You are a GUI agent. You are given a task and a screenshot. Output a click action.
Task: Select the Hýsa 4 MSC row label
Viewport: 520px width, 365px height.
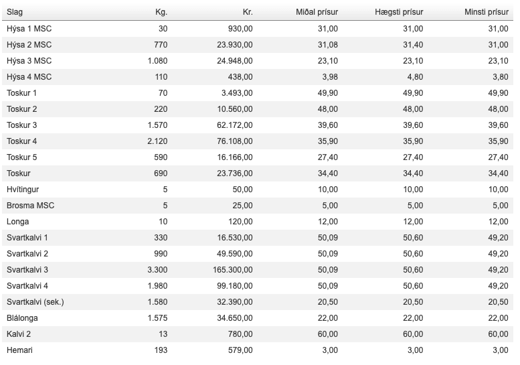pos(29,77)
